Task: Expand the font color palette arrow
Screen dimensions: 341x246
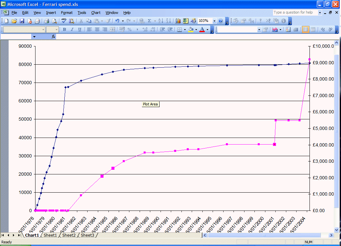Action: click(x=207, y=30)
